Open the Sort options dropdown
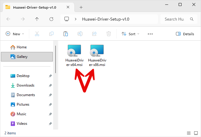 pyautogui.click(x=130, y=34)
